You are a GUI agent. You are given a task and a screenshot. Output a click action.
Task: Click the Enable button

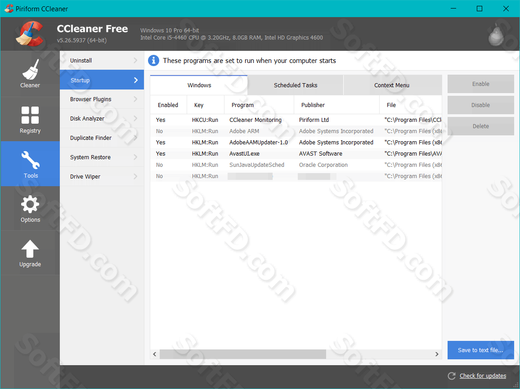pyautogui.click(x=480, y=84)
